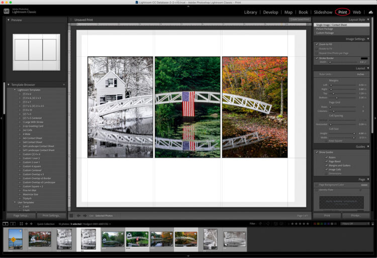Go to the next page arrow
377x258 pixels.
pyautogui.click(x=84, y=215)
